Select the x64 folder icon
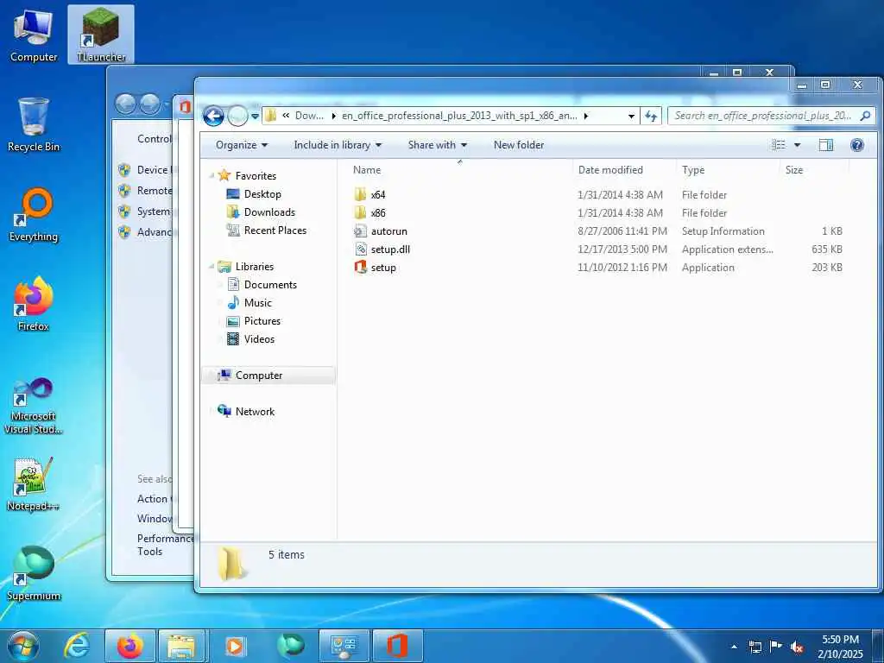 [360, 194]
